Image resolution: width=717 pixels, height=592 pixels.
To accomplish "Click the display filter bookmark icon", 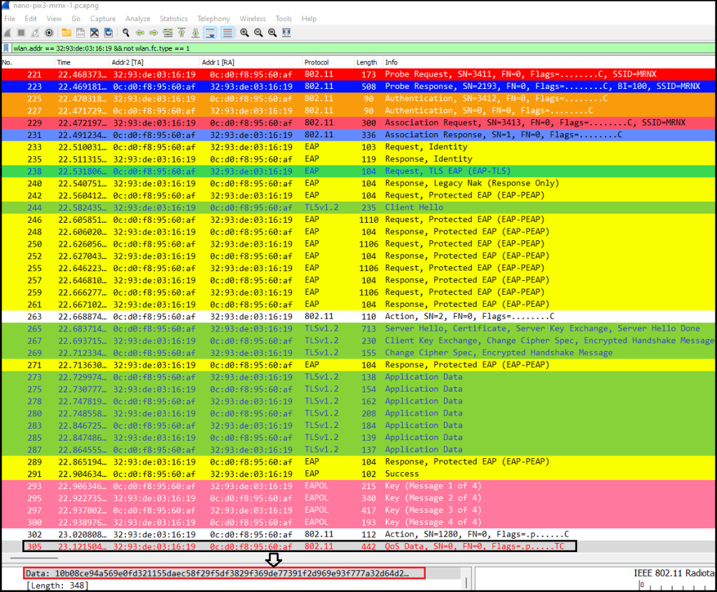I will [x=7, y=48].
